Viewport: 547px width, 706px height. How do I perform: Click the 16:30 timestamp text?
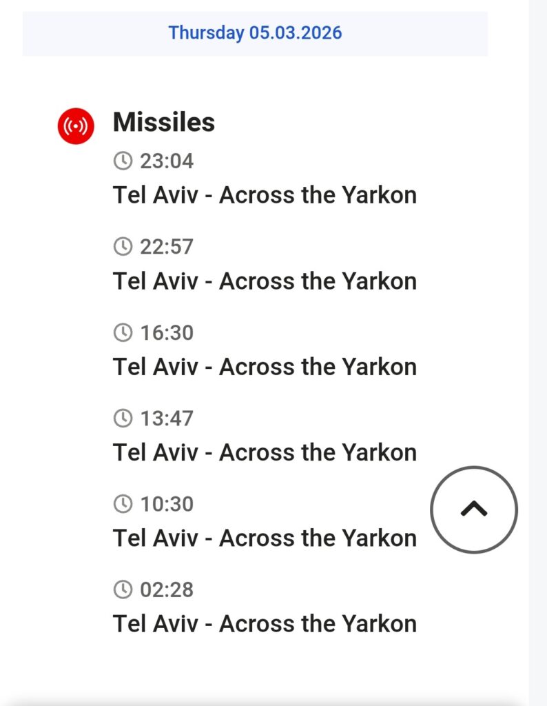(x=167, y=333)
